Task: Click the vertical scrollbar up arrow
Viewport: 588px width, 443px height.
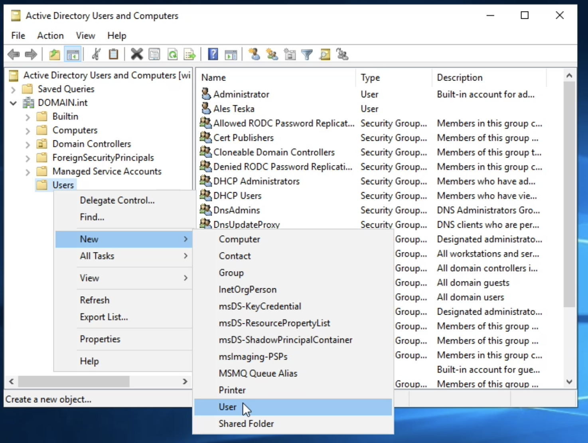Action: pyautogui.click(x=569, y=75)
